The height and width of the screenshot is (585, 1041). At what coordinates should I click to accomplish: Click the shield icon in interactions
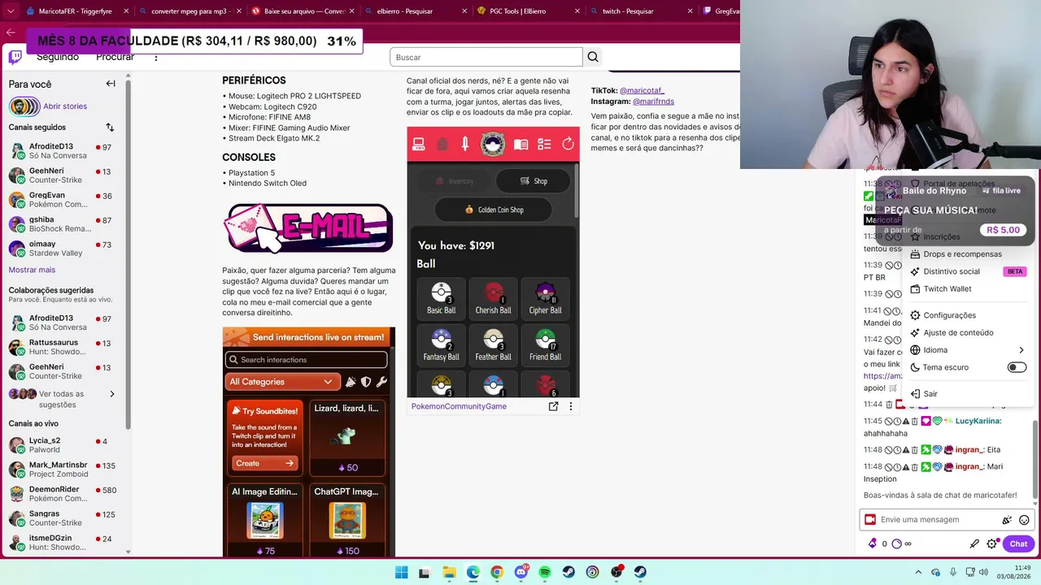(x=366, y=382)
